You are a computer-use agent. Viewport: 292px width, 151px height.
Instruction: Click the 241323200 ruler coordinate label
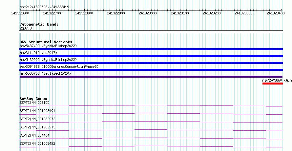click(212, 13)
